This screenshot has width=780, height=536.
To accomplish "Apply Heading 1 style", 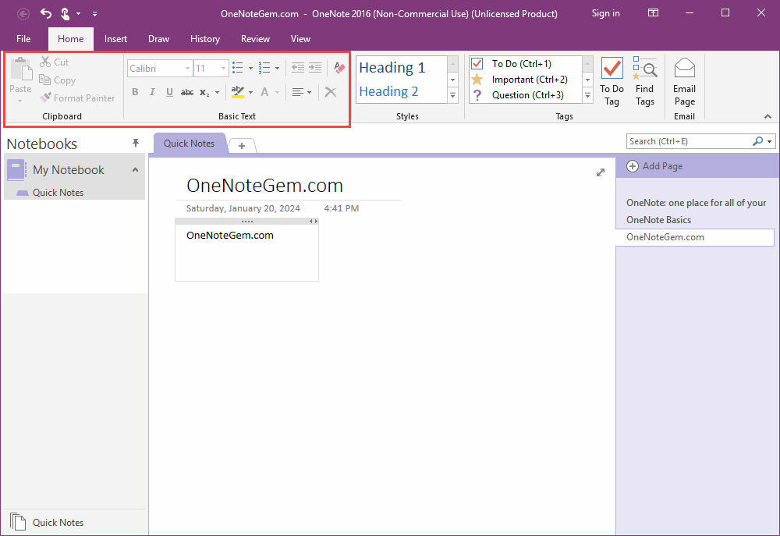I will 392,68.
